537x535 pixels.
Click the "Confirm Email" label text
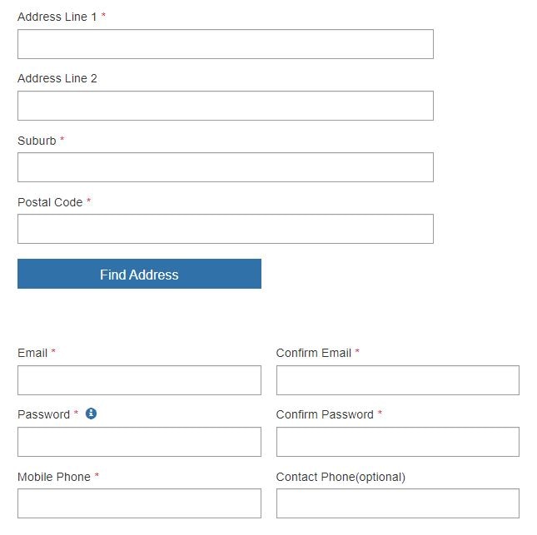pyautogui.click(x=313, y=353)
